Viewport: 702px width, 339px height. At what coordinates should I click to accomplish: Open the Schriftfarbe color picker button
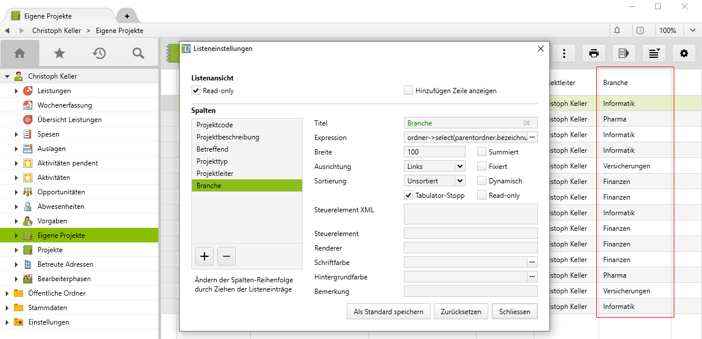[x=532, y=262]
